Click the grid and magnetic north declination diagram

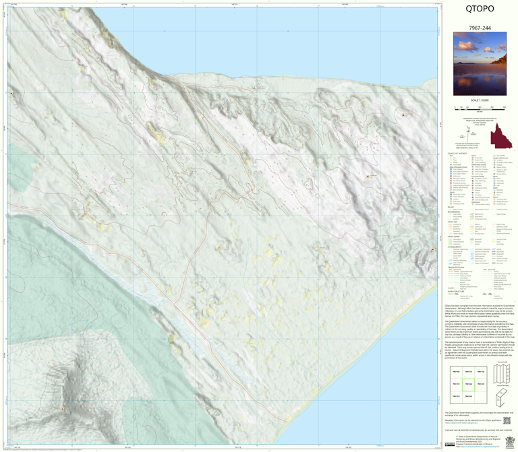[x=467, y=135]
